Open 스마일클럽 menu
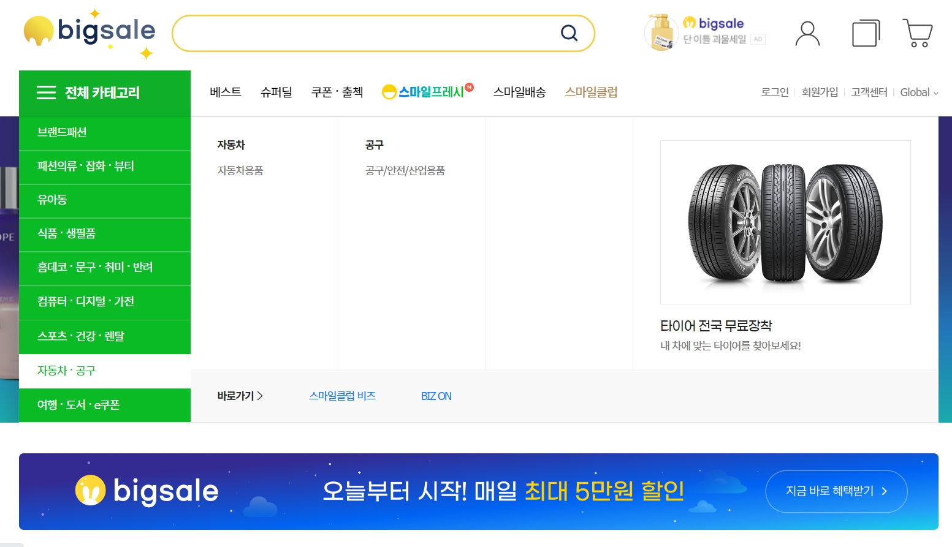The width and height of the screenshot is (952, 547). coord(591,92)
